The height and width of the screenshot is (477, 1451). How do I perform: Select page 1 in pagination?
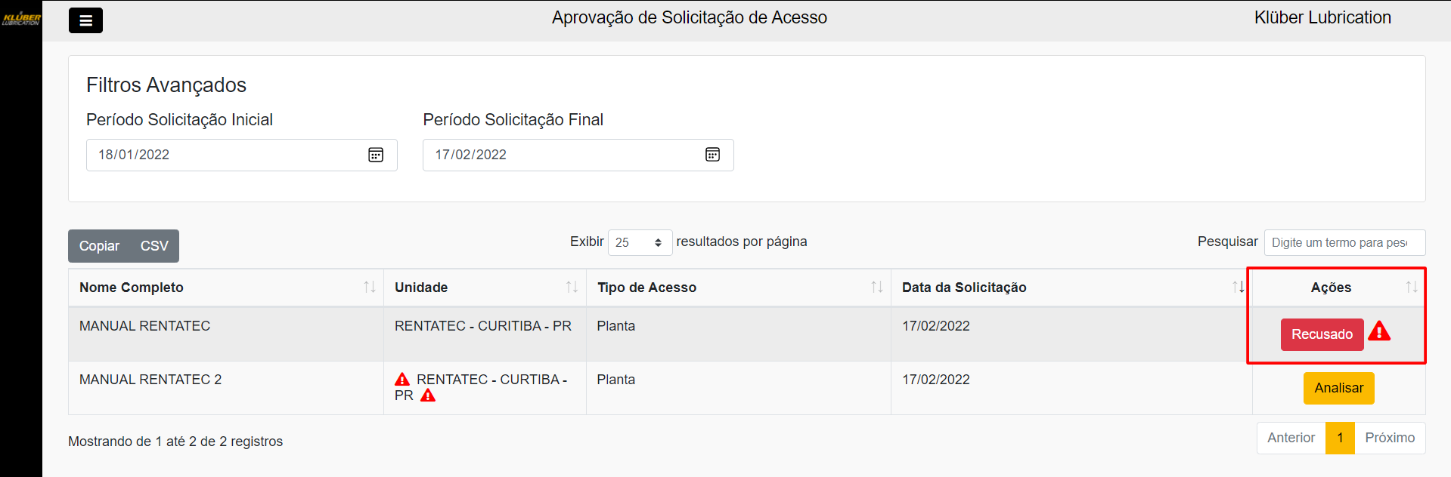click(x=1340, y=438)
